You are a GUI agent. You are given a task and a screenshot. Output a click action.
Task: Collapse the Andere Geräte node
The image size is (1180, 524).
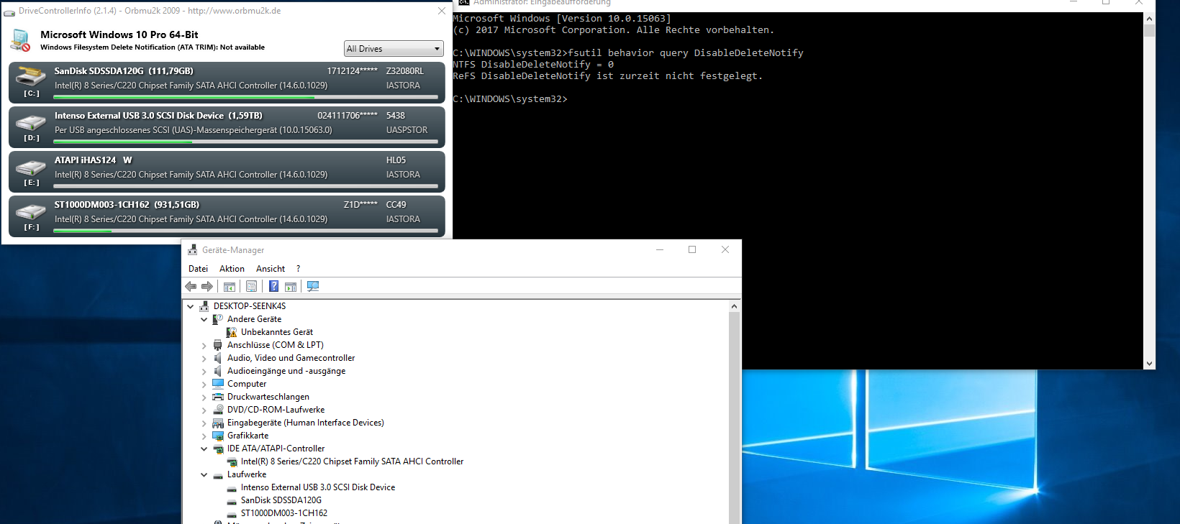[204, 319]
